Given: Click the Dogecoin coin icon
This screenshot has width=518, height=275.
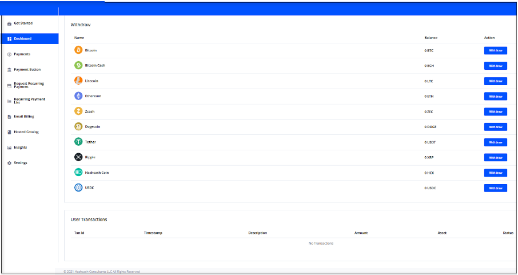Looking at the screenshot, I should pyautogui.click(x=78, y=126).
